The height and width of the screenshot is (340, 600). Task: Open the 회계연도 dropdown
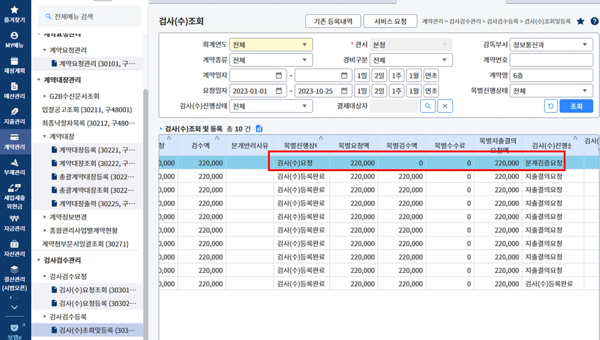point(271,45)
